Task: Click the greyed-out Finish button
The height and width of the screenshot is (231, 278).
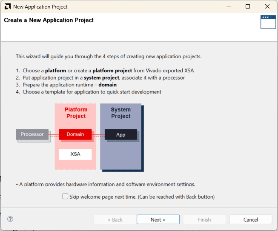Action: pos(204,220)
